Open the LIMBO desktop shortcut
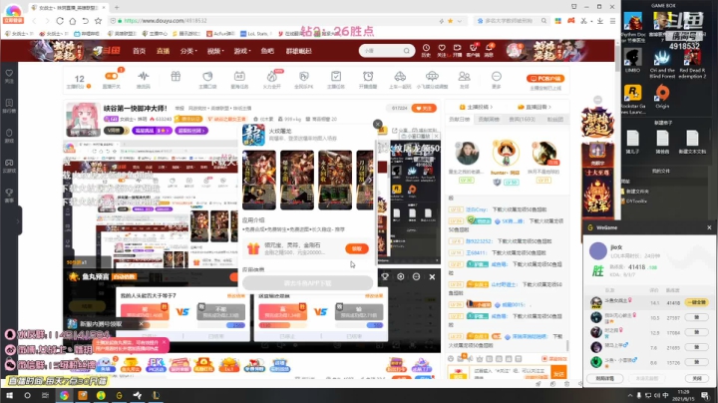This screenshot has width=718, height=403. 633,58
